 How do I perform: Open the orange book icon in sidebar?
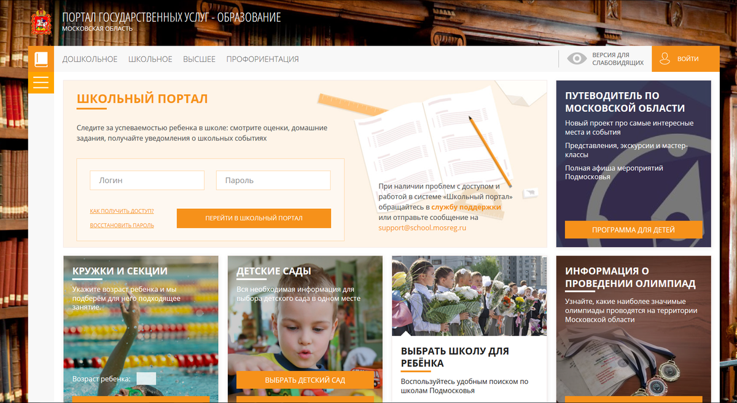point(41,59)
